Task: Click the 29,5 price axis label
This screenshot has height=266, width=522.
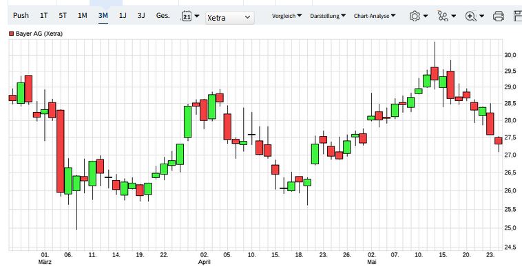Action: point(510,71)
